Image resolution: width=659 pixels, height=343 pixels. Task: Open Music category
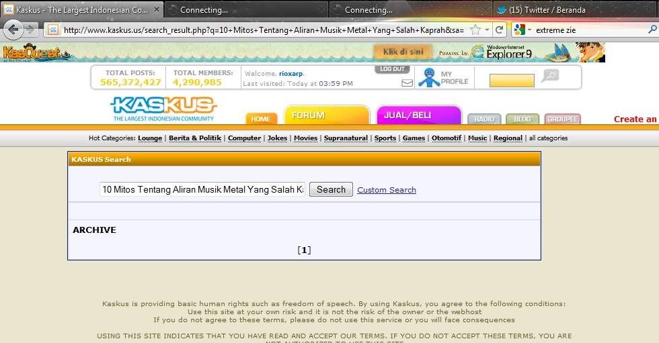[477, 138]
